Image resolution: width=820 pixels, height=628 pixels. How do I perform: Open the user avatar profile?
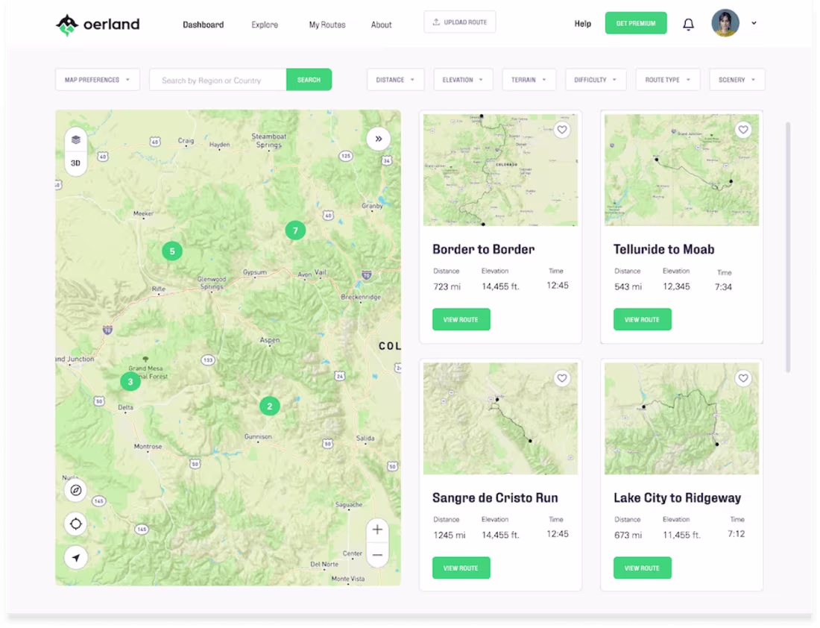(725, 23)
